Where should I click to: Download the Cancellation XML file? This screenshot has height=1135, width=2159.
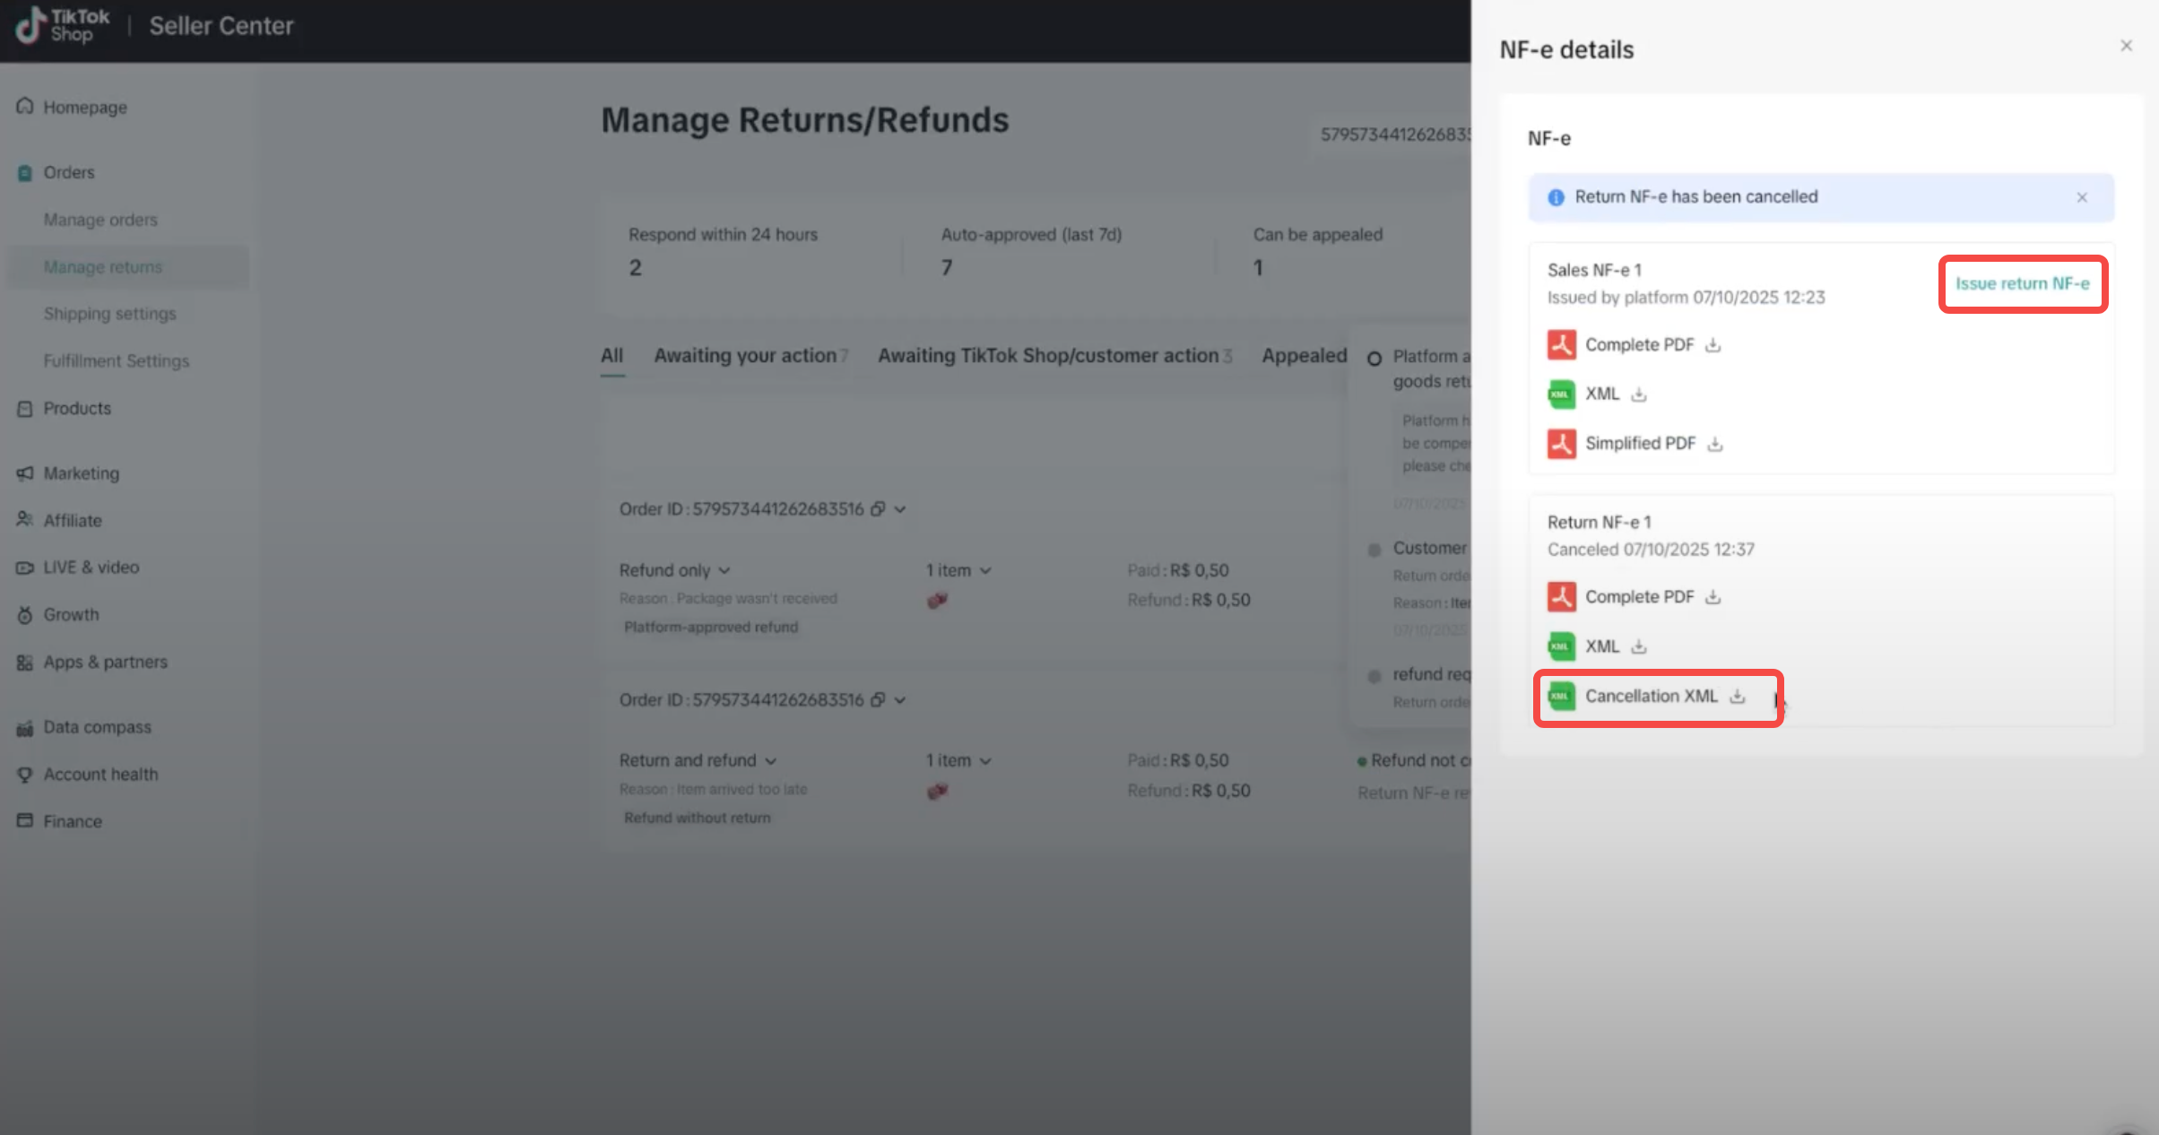pyautogui.click(x=1737, y=697)
